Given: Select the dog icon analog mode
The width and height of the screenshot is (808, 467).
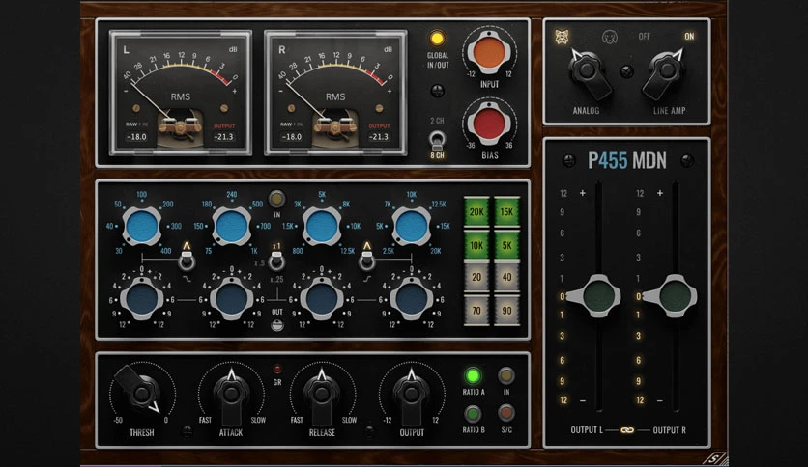Looking at the screenshot, I should pos(610,37).
